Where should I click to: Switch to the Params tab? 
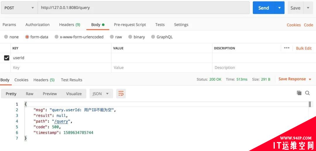[x=9, y=25]
